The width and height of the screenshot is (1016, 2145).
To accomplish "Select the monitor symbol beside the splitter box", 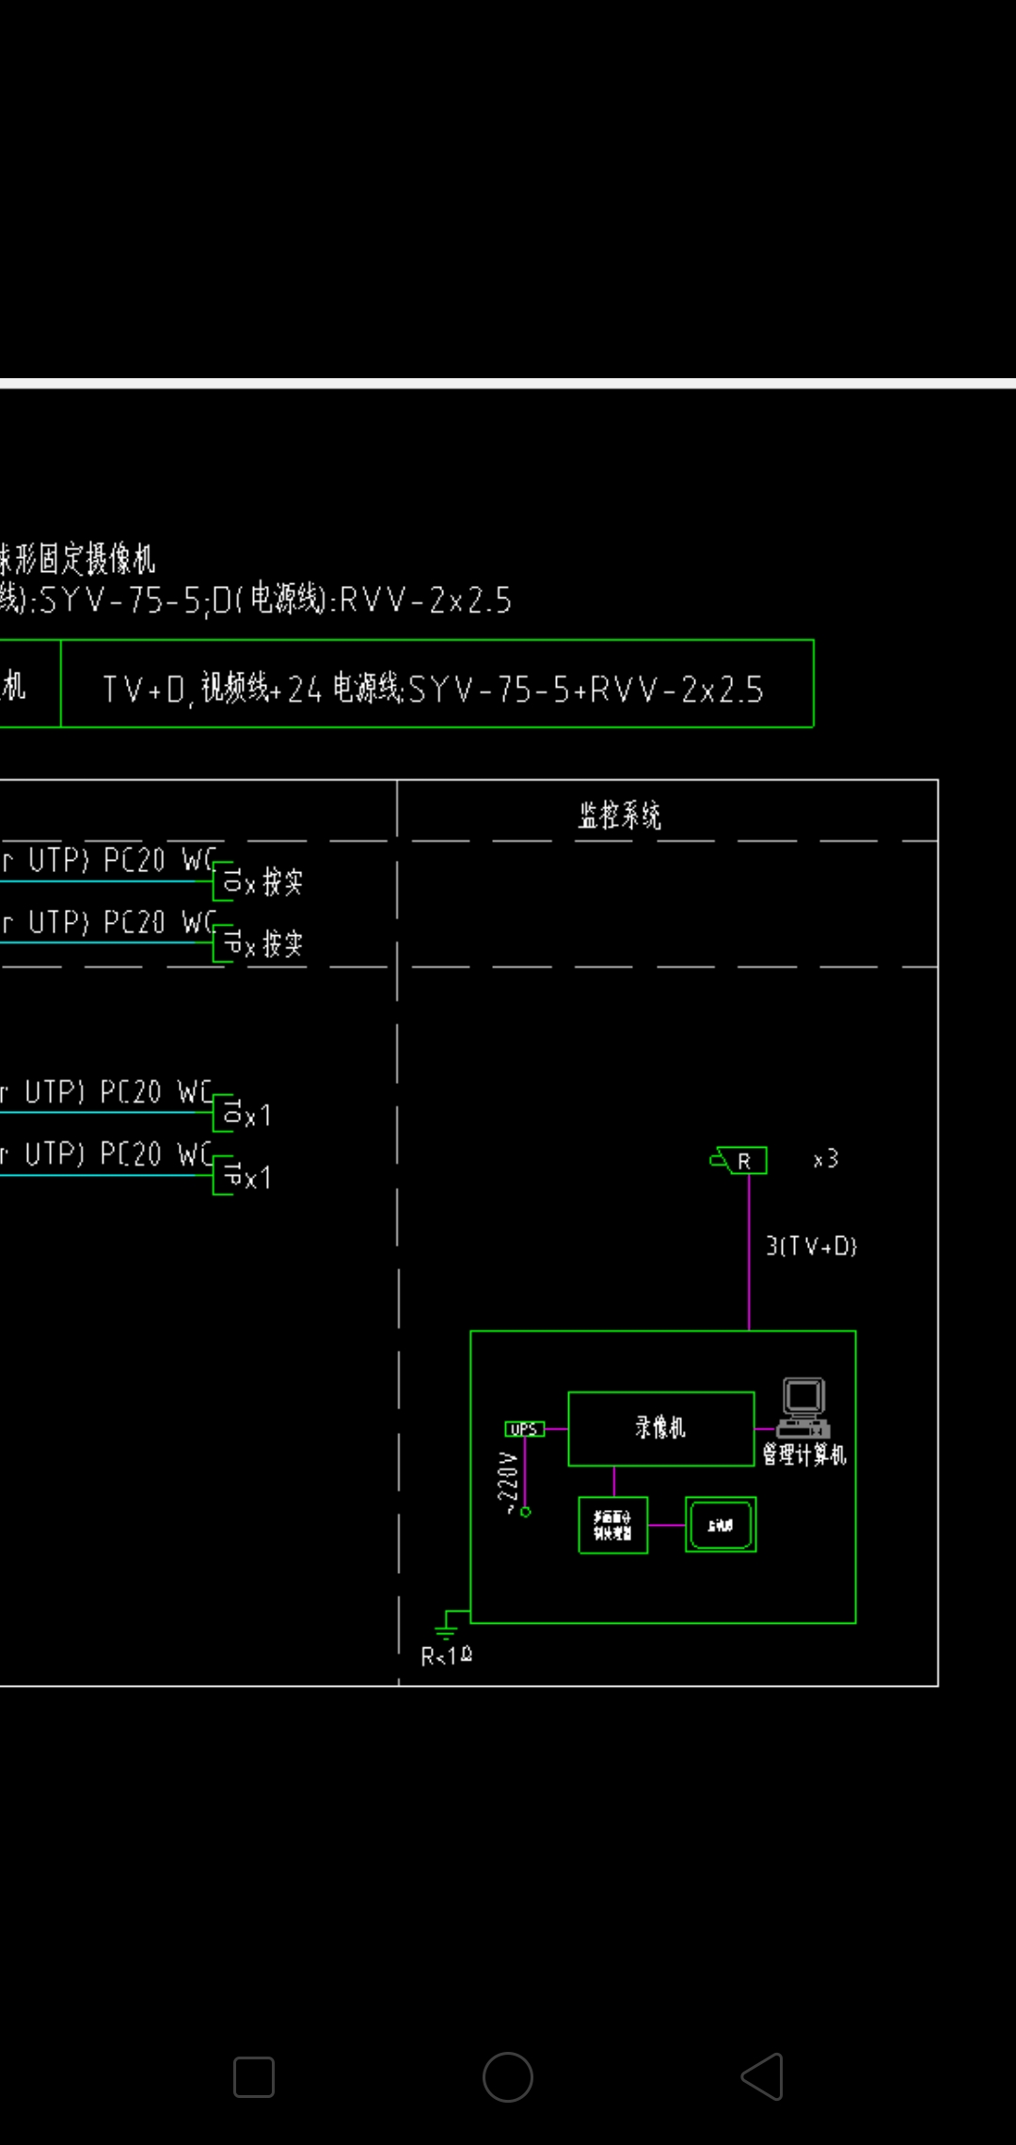I will pos(721,1524).
